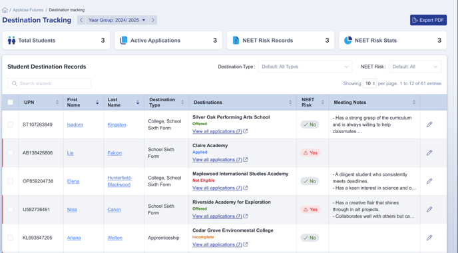Screen dimensions: 458x253
Task: Click the home icon in breadcrumb
Action: [5, 10]
